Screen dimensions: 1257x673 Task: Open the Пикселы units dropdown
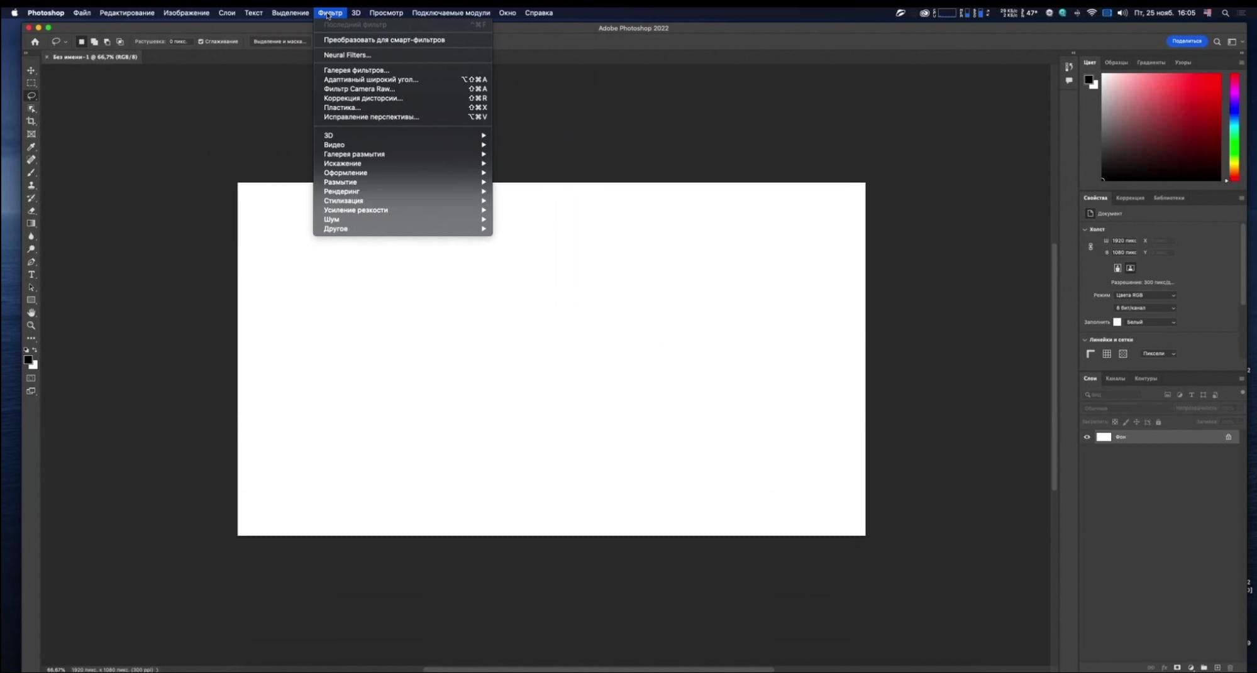coord(1158,354)
